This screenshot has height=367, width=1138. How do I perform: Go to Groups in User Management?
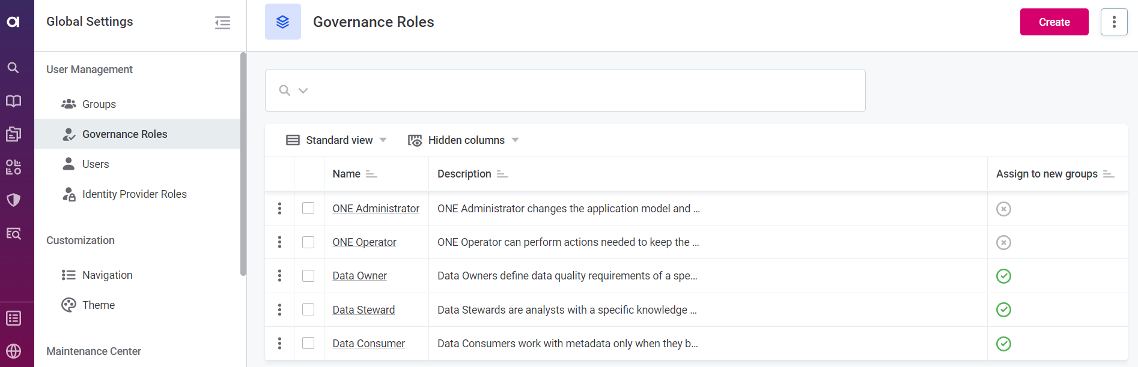click(99, 104)
